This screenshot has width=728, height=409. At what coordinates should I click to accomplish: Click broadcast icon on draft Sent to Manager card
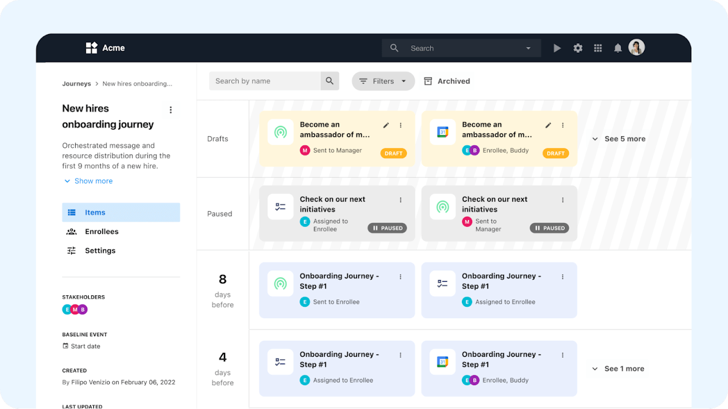[x=280, y=132]
